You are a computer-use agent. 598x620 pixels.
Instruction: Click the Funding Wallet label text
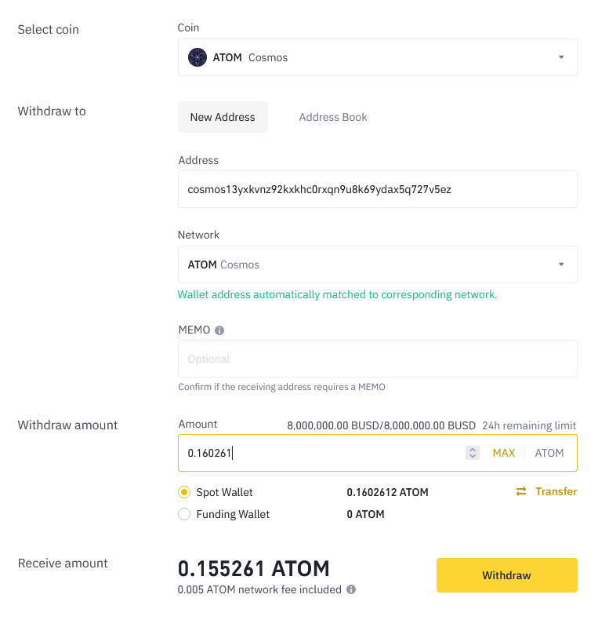point(233,514)
